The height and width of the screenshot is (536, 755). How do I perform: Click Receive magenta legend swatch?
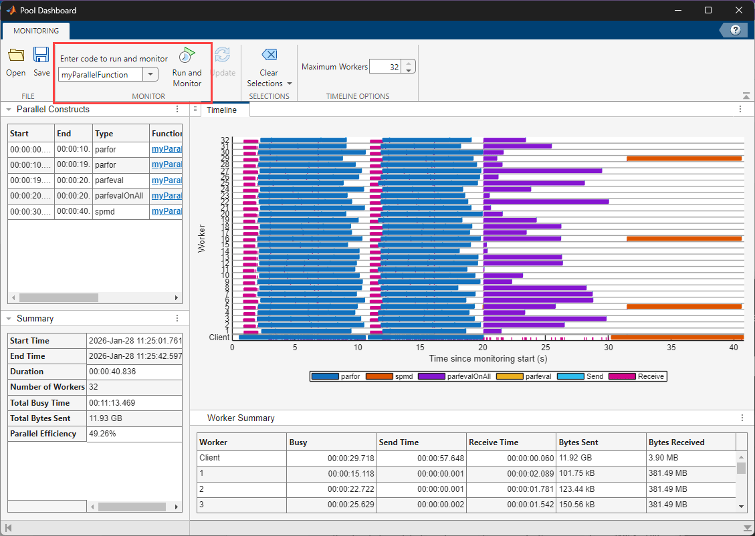pyautogui.click(x=622, y=376)
